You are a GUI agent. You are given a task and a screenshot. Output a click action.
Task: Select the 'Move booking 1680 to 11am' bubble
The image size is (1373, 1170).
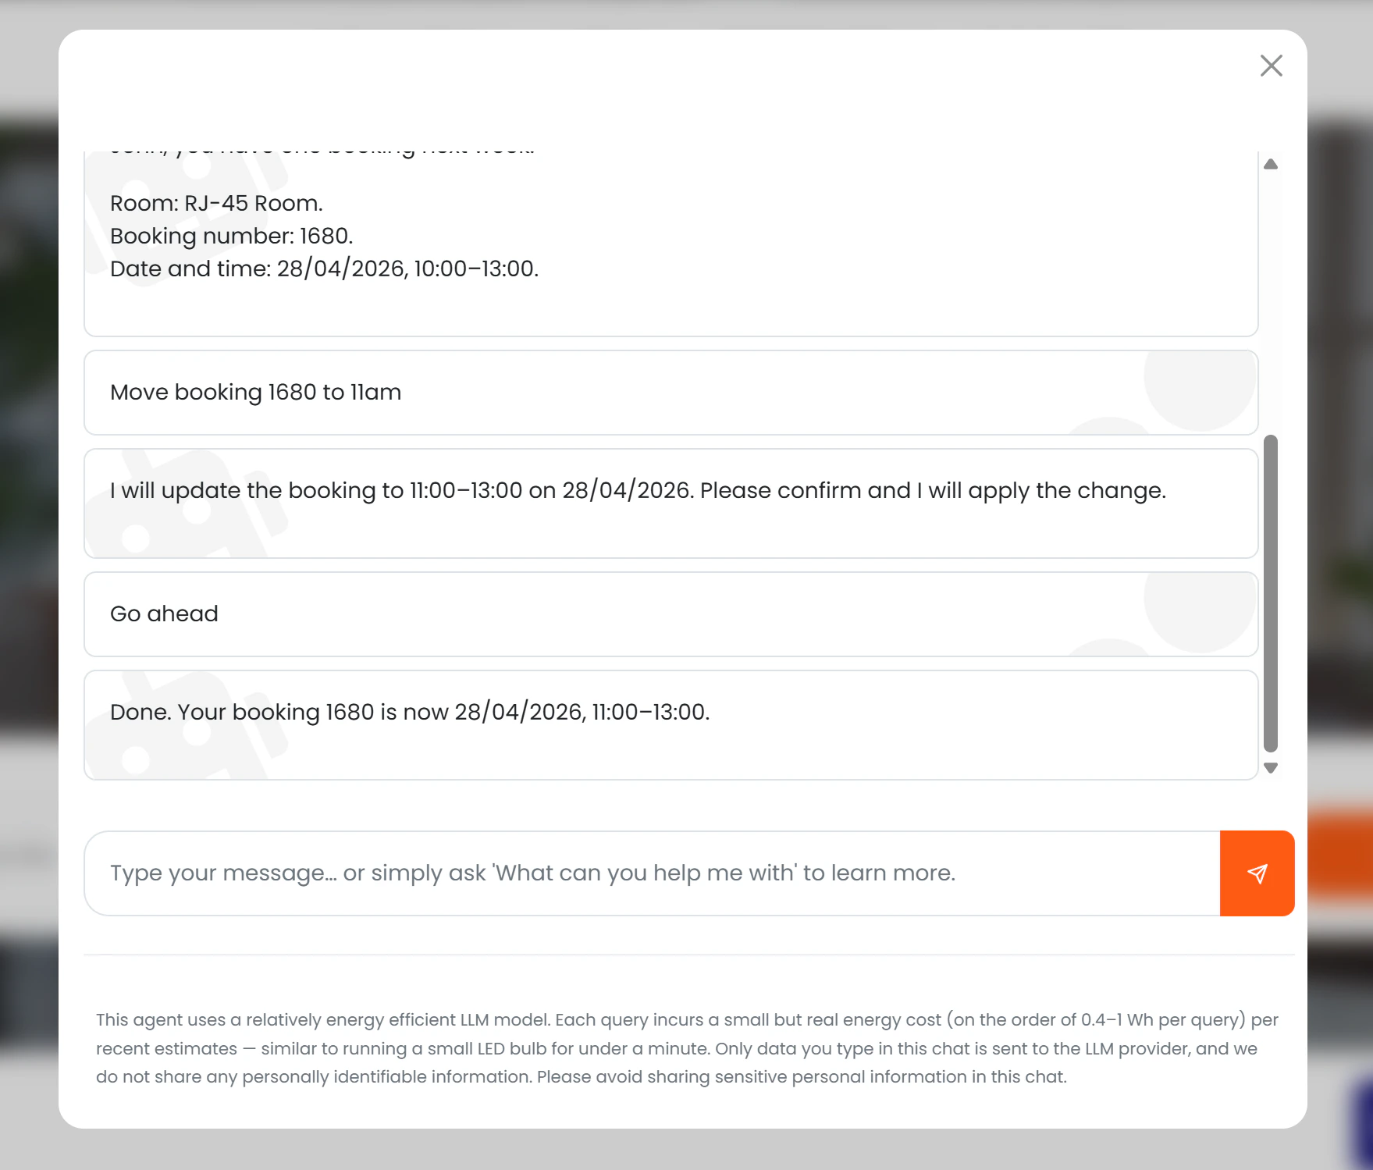tap(671, 392)
